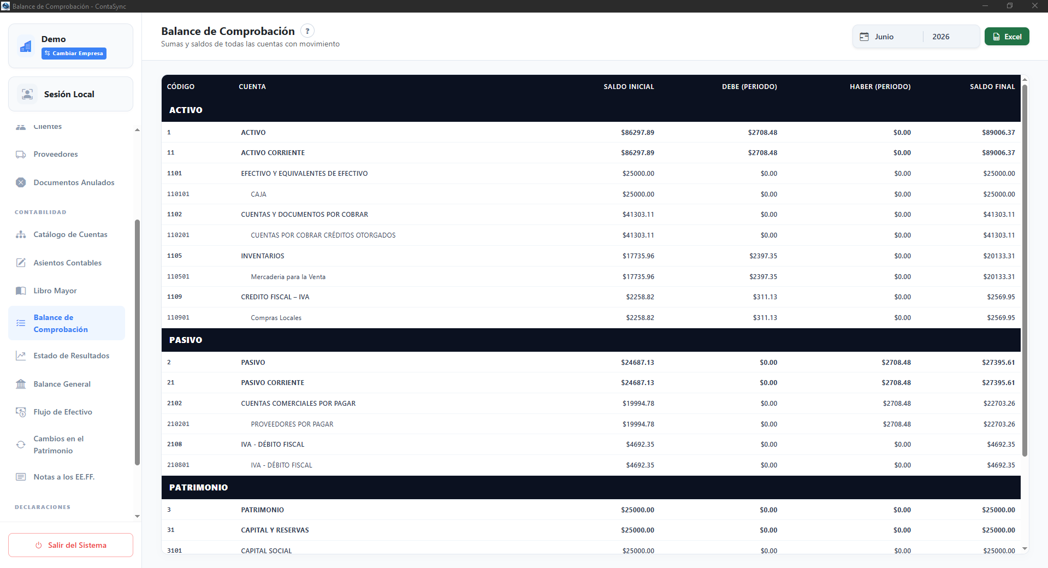
Task: Click the INVENTARIOS account name
Action: tap(263, 256)
